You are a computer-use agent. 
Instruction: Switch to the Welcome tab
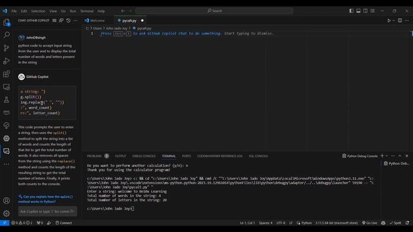coord(97,20)
